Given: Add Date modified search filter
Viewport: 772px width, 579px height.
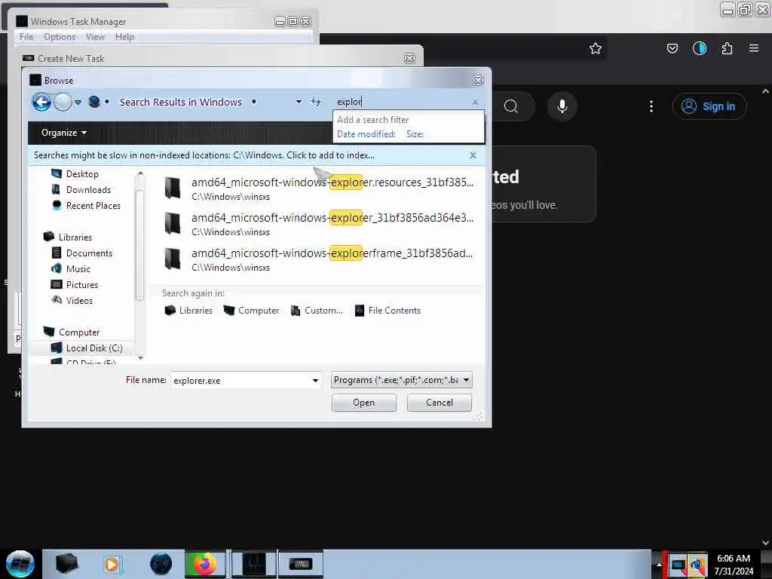Looking at the screenshot, I should click(x=366, y=134).
